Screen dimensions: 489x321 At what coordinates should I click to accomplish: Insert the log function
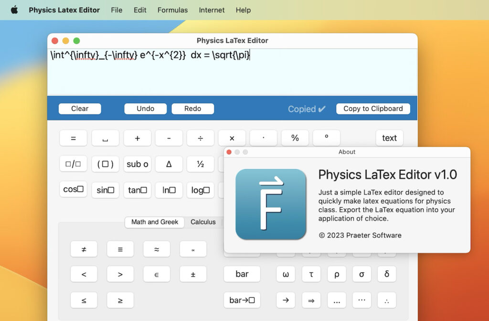coord(200,190)
